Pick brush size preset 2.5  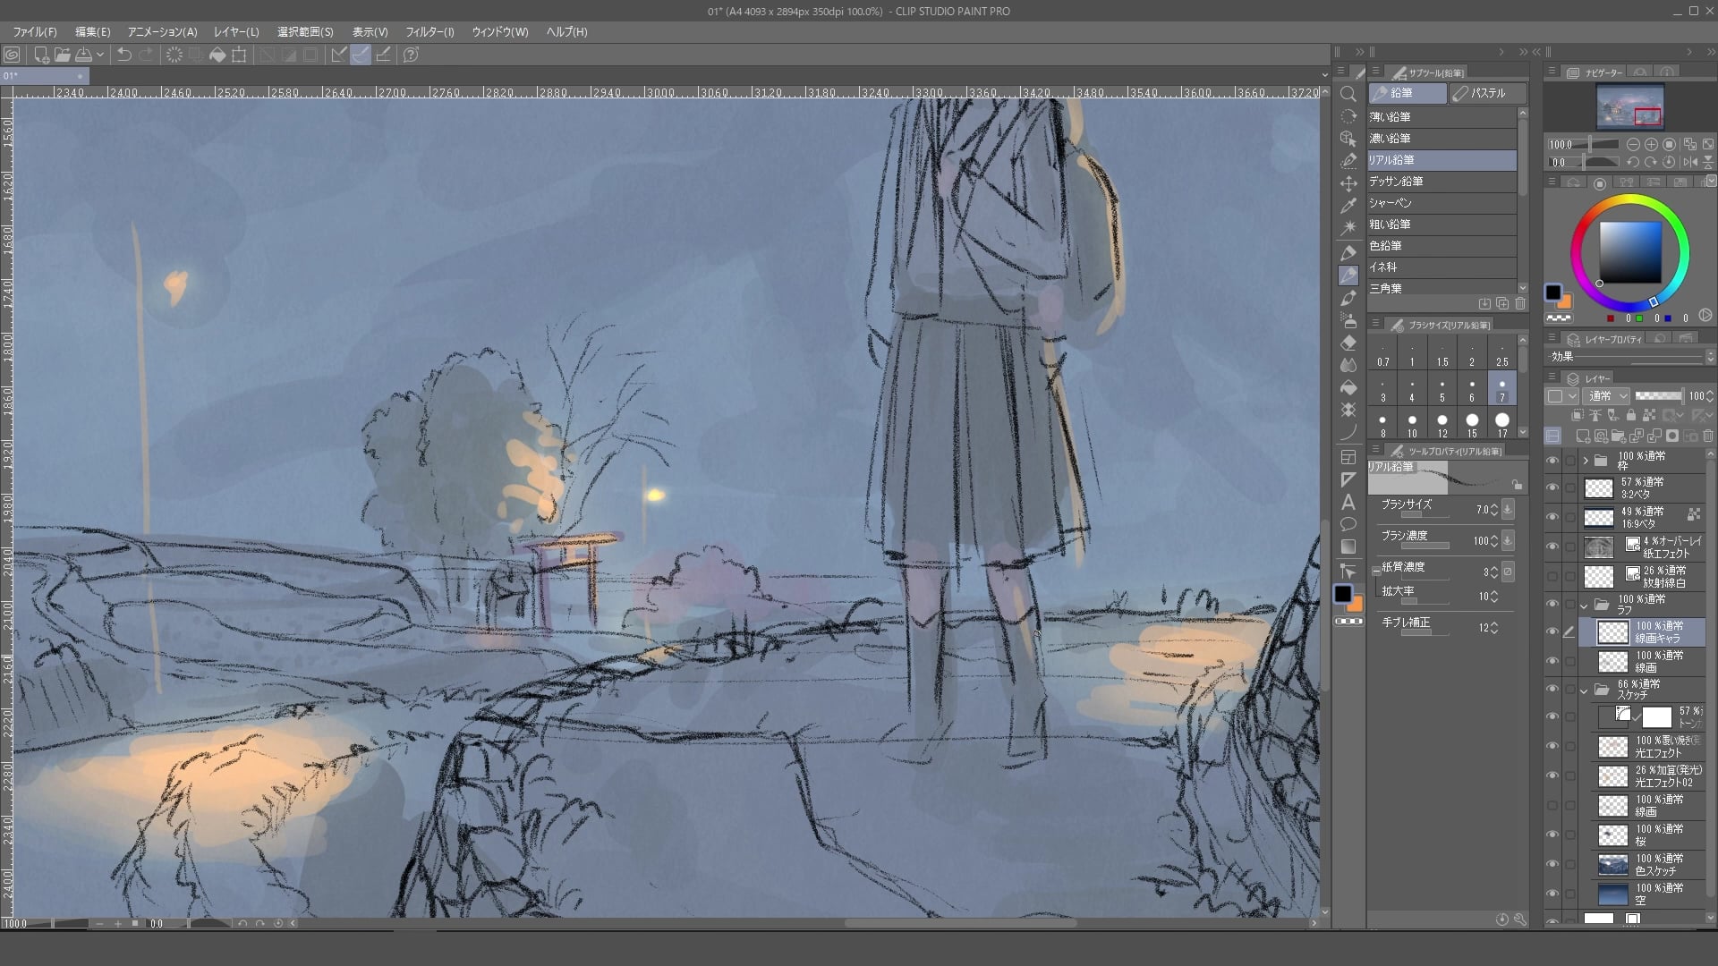pyautogui.click(x=1502, y=352)
